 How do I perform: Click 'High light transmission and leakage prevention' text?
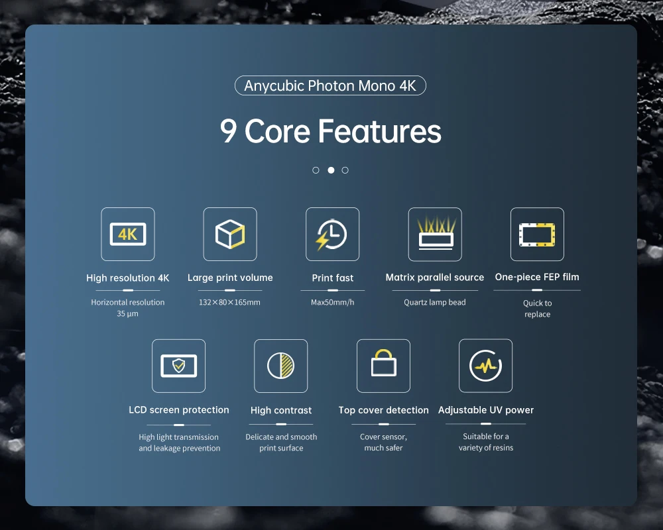tap(179, 443)
